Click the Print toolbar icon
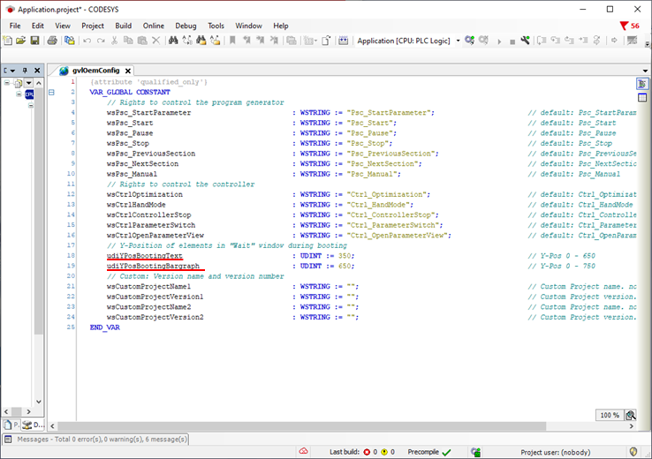652x459 pixels. point(54,41)
